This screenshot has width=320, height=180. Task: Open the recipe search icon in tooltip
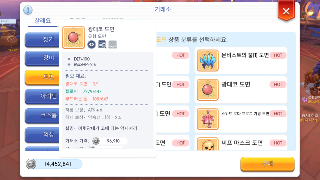[x=102, y=44]
